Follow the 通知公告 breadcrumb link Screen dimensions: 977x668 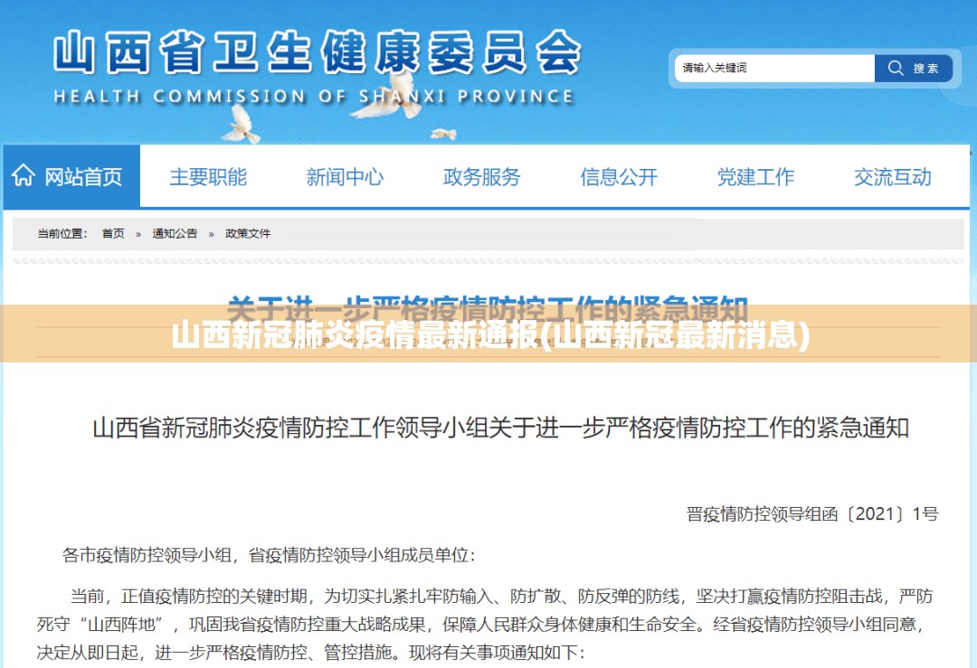tap(175, 233)
